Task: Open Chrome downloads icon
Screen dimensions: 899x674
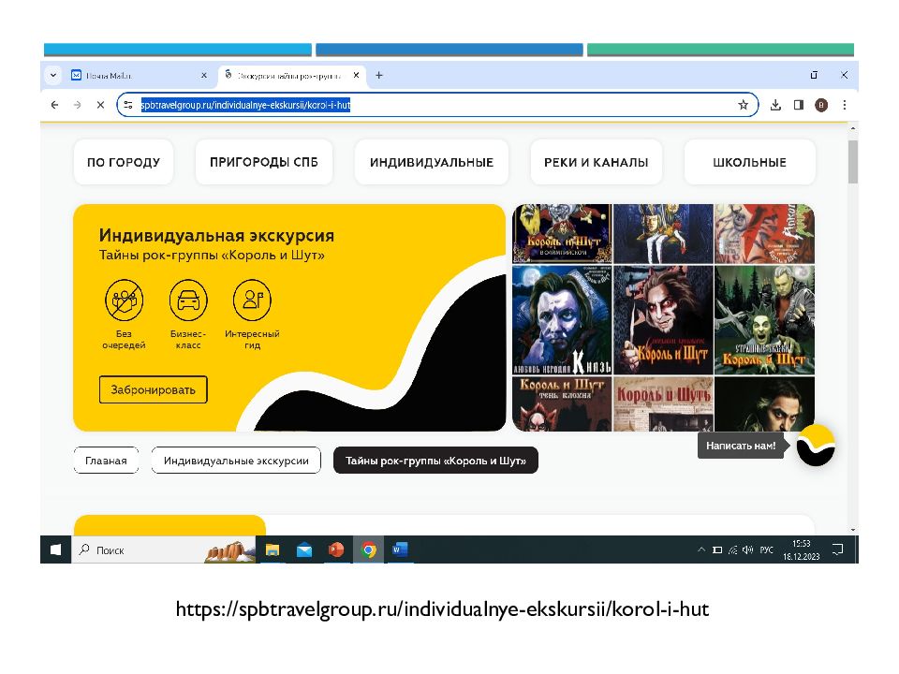Action: click(775, 105)
